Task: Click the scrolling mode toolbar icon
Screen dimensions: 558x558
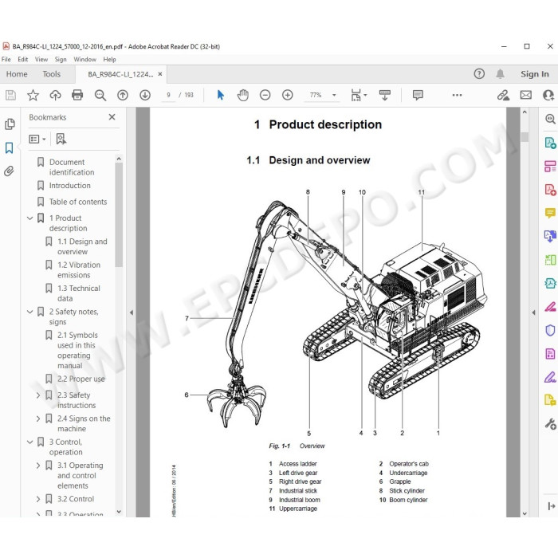Action: pyautogui.click(x=385, y=95)
